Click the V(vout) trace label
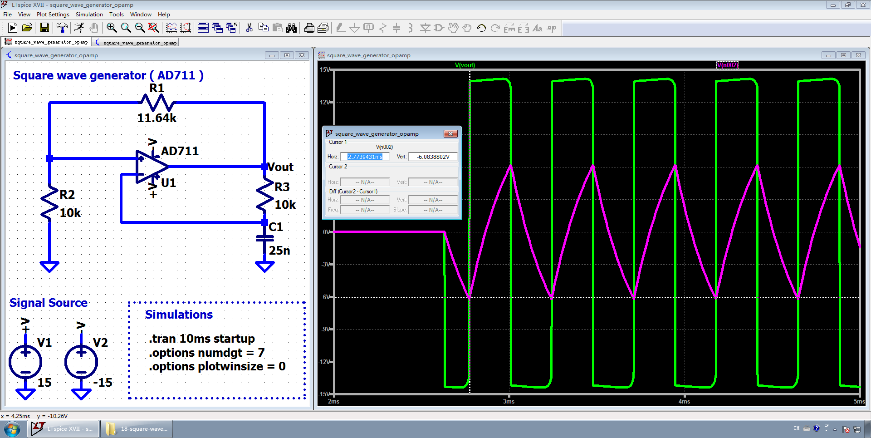Image resolution: width=871 pixels, height=438 pixels. coord(465,65)
